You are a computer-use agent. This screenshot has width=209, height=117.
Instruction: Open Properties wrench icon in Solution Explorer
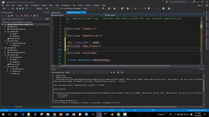tap(34, 16)
